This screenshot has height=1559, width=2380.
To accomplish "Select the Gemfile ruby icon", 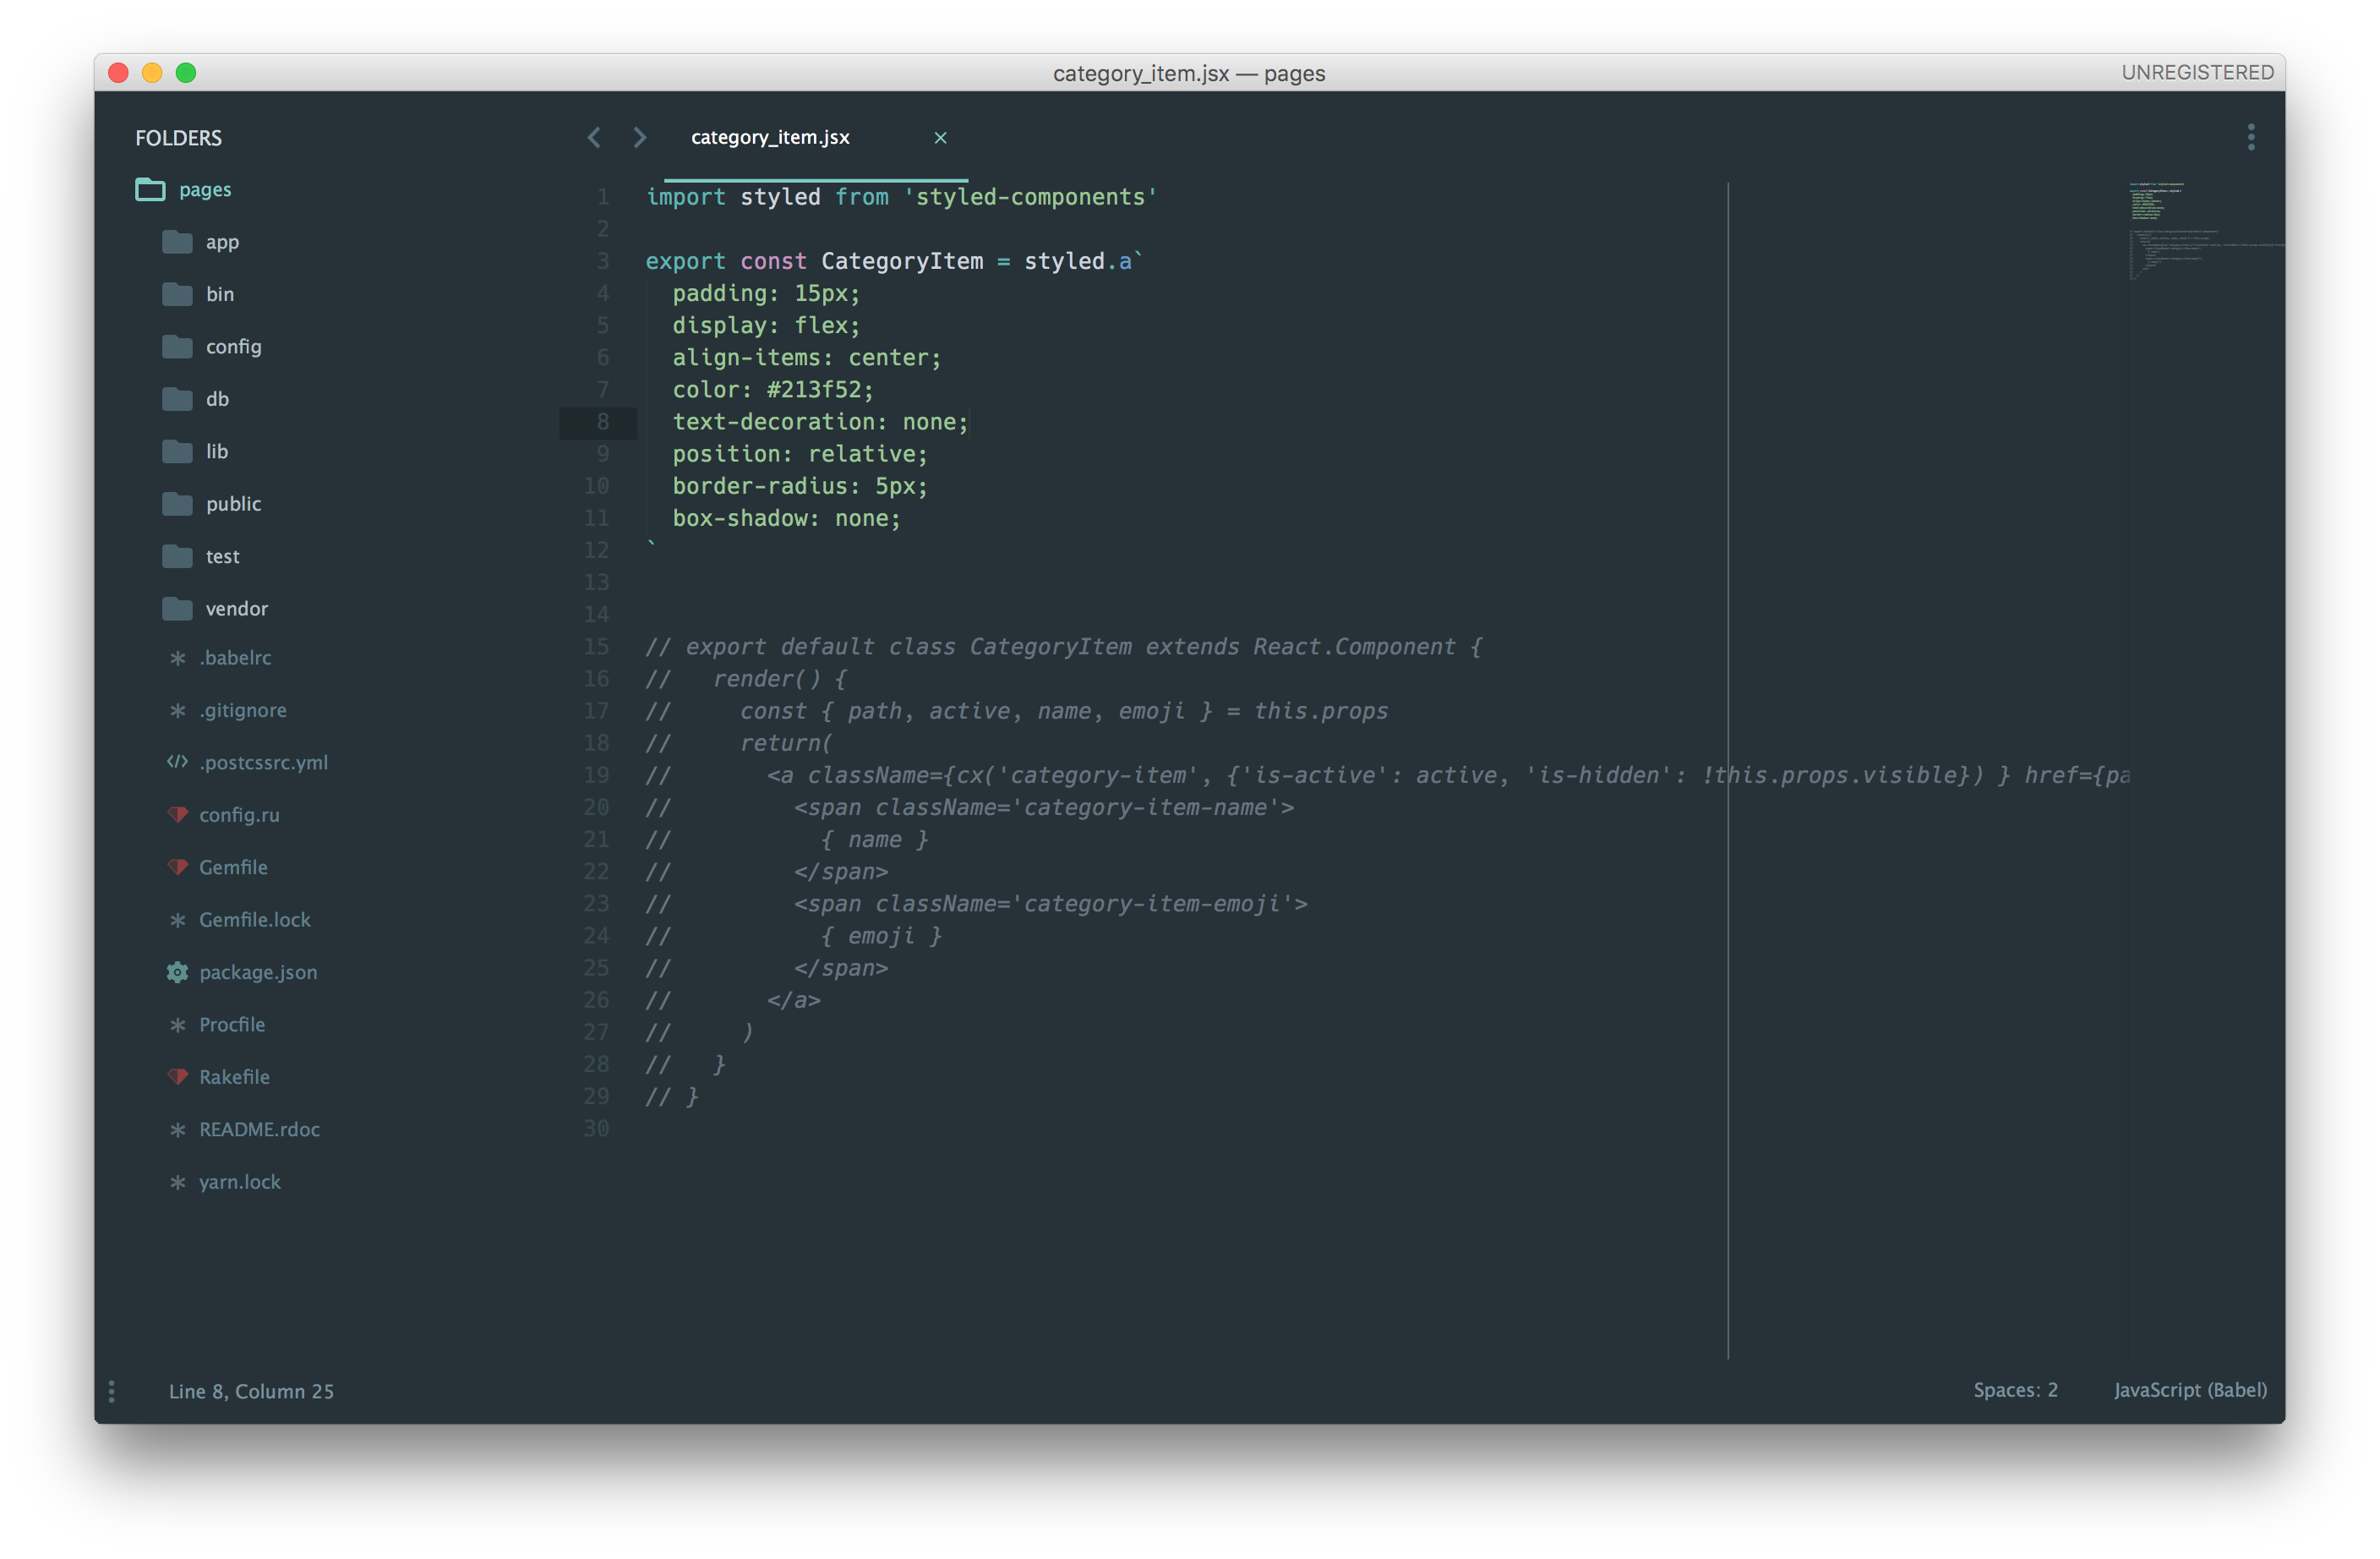I will pyautogui.click(x=178, y=867).
